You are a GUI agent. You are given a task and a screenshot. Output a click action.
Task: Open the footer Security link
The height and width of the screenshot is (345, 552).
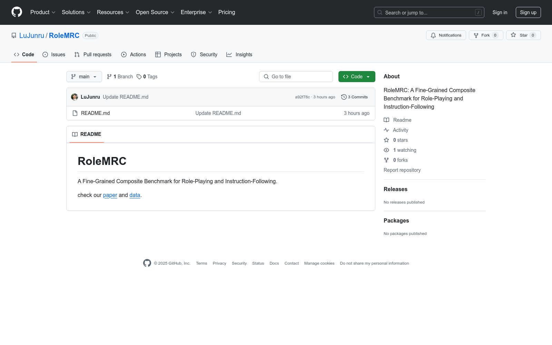(239, 263)
